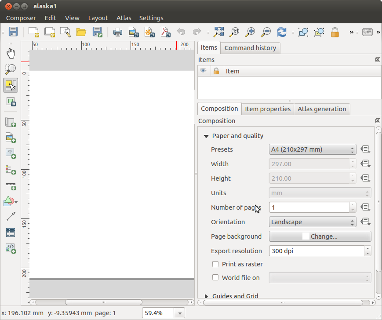Click the Refresh view icon
382x320 pixels.
(x=282, y=32)
